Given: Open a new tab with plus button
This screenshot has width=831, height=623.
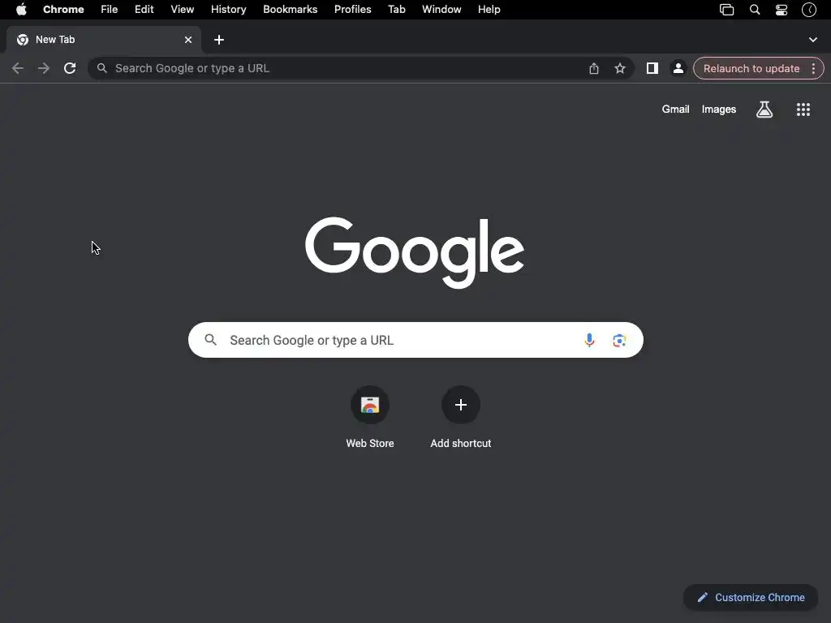Looking at the screenshot, I should (x=219, y=40).
